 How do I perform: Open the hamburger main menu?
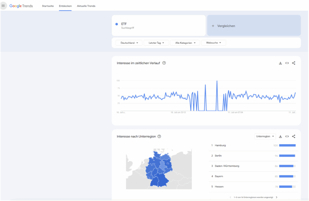pyautogui.click(x=3, y=6)
